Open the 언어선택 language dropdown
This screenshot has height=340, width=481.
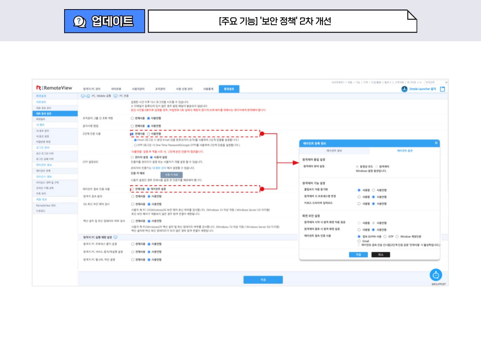pyautogui.click(x=436, y=82)
